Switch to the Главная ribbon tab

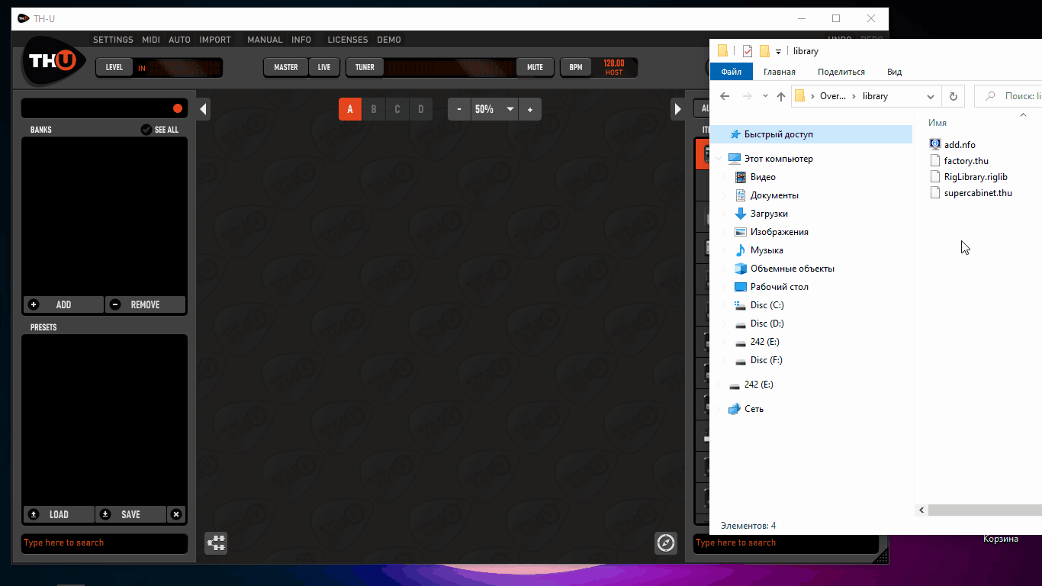tap(779, 72)
